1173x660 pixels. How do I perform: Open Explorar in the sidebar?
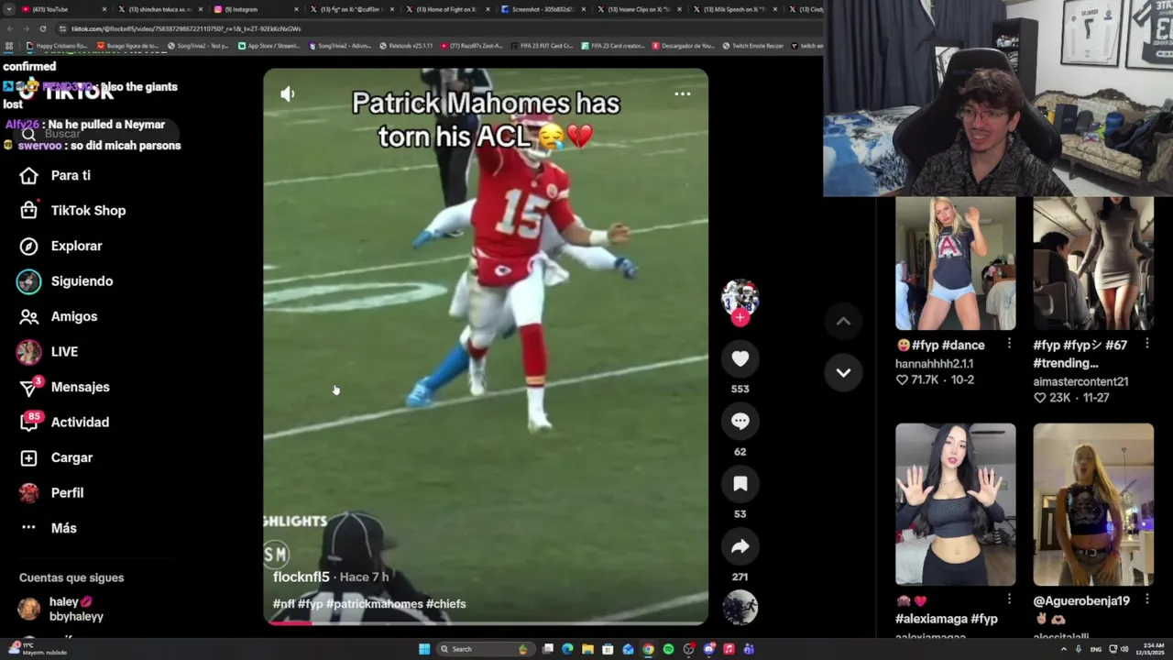tap(60, 246)
